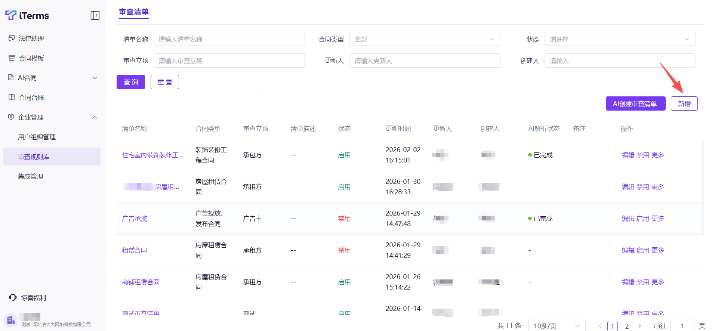712x331 pixels.
Task: Go to next page arrow in pagination
Action: [x=639, y=326]
